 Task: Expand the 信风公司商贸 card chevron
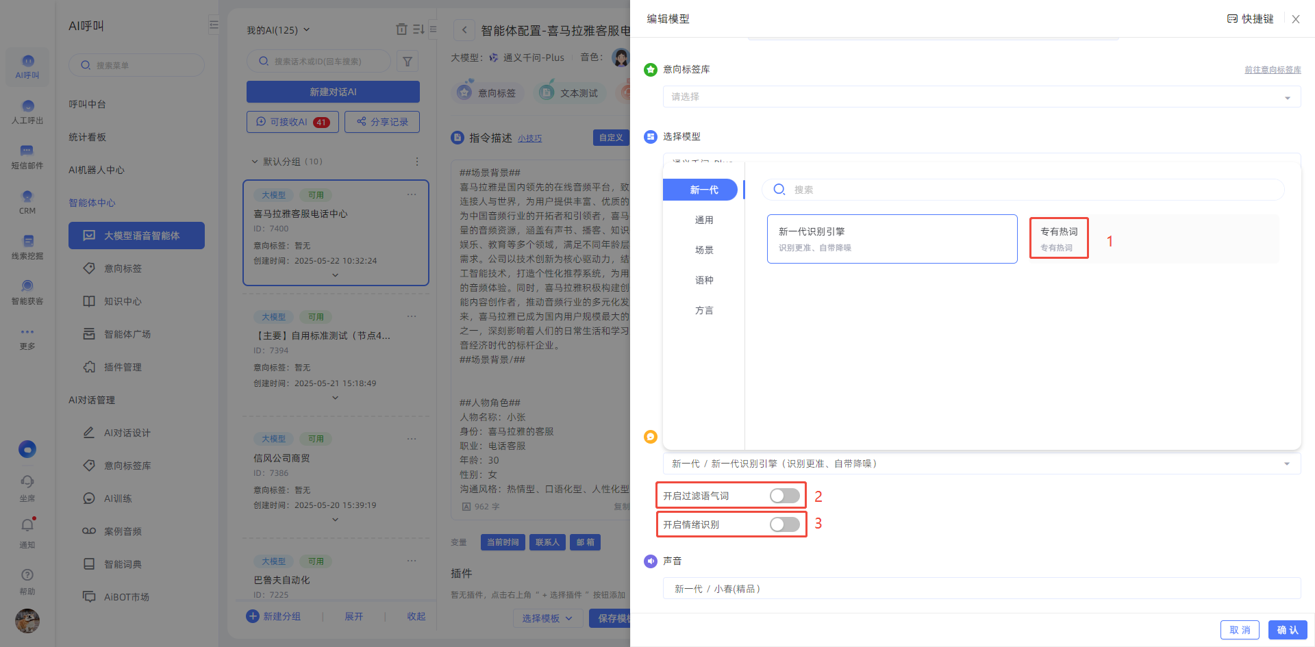[335, 520]
